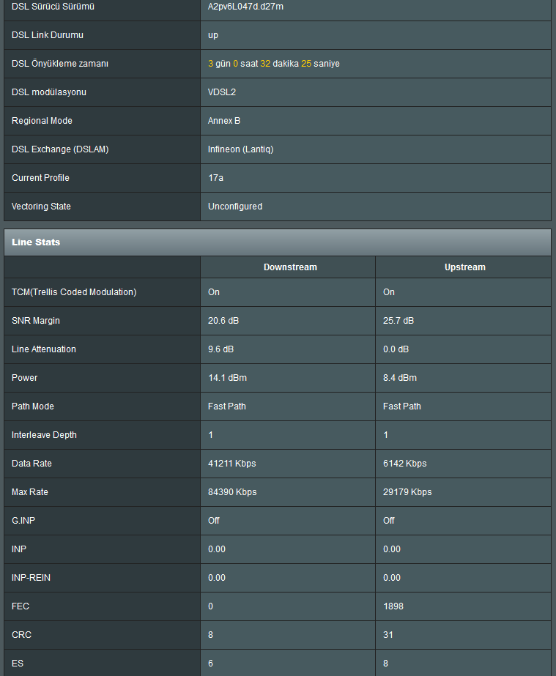Click the upstream FEC value 1898
The height and width of the screenshot is (676, 556).
click(393, 606)
